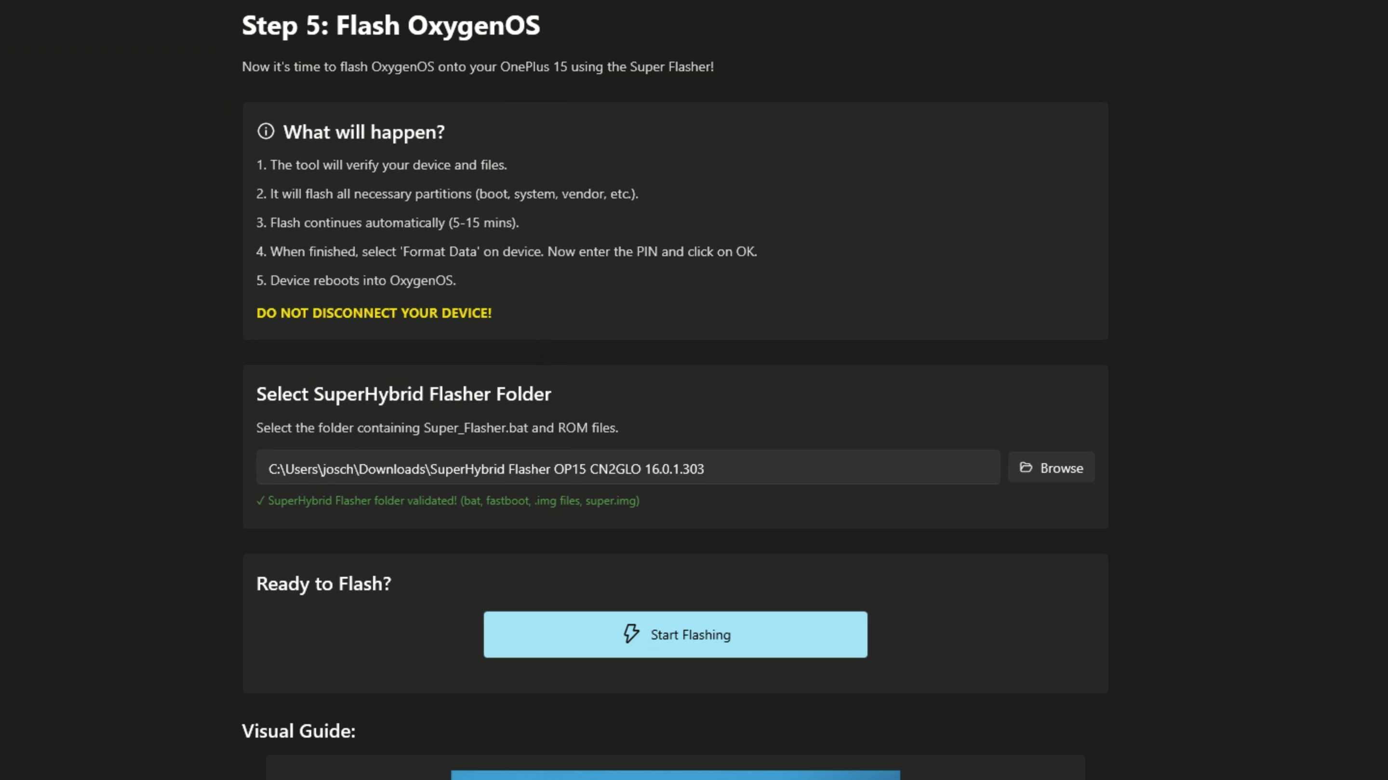Click the lightning bolt icon on Start Flashing
Viewport: 1388px width, 780px height.
(631, 634)
